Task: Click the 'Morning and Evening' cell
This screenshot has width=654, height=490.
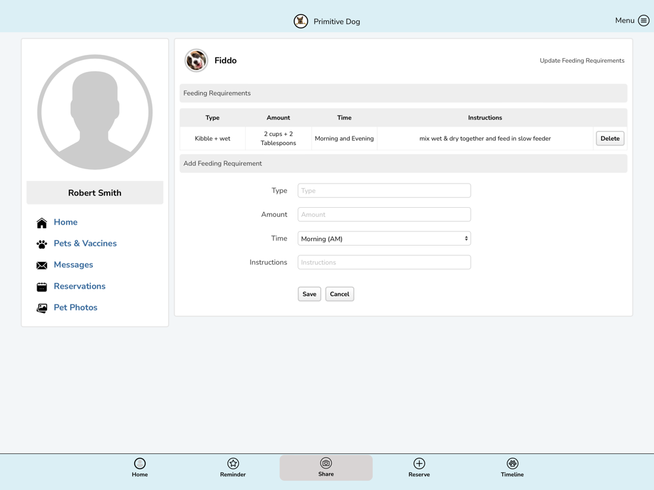Action: [x=344, y=139]
